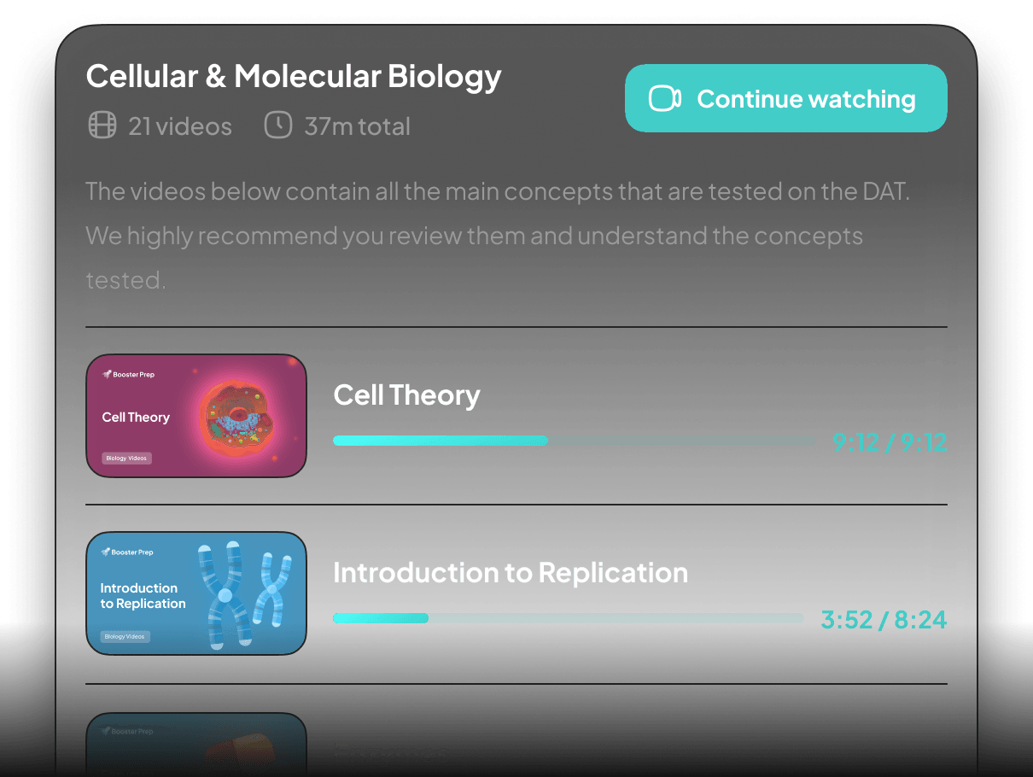Click Booster Prep logo on Replication thumbnail

127,552
